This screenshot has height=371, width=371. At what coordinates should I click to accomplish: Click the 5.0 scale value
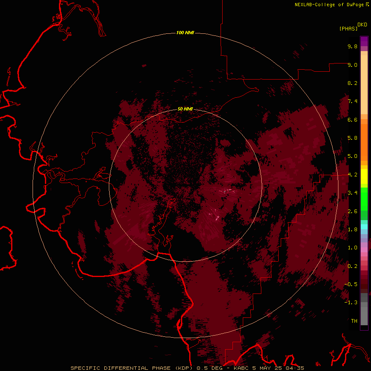(352, 156)
